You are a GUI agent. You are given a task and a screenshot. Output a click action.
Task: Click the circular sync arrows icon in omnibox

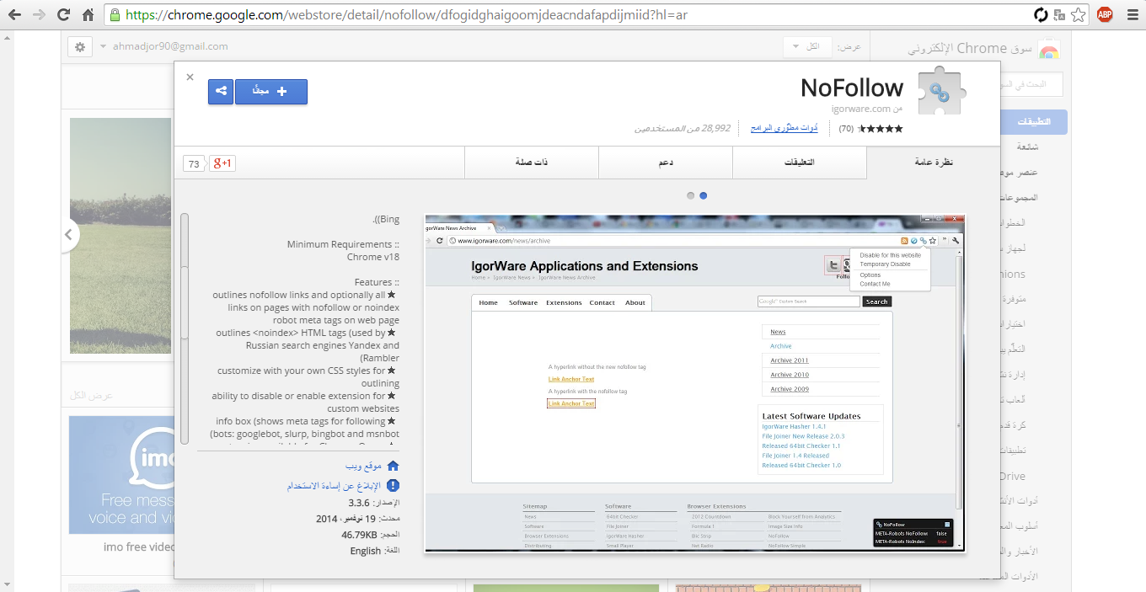pos(1041,15)
